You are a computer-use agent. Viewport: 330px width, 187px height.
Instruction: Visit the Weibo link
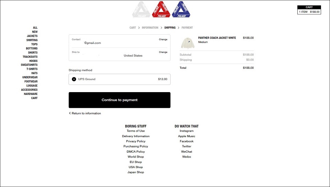click(x=187, y=157)
